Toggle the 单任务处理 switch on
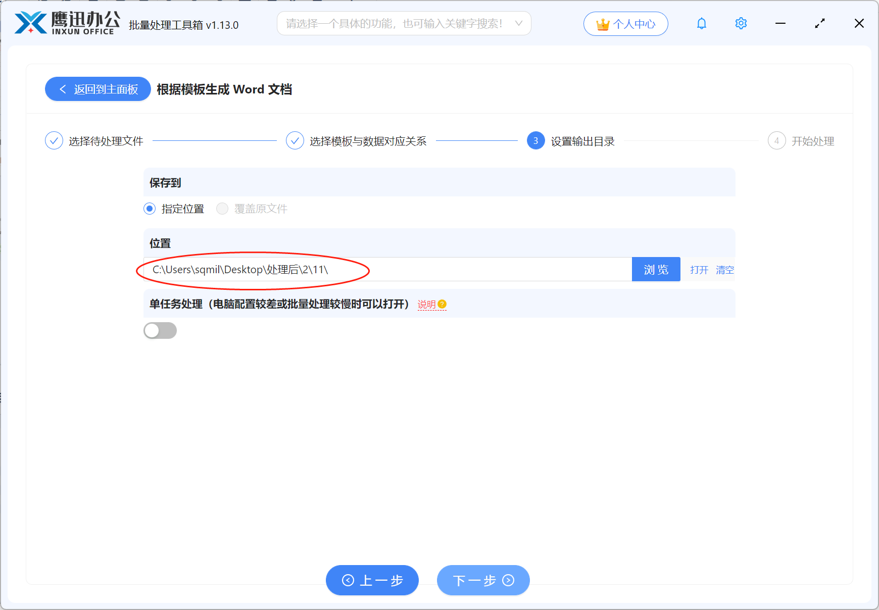The image size is (879, 610). point(160,330)
